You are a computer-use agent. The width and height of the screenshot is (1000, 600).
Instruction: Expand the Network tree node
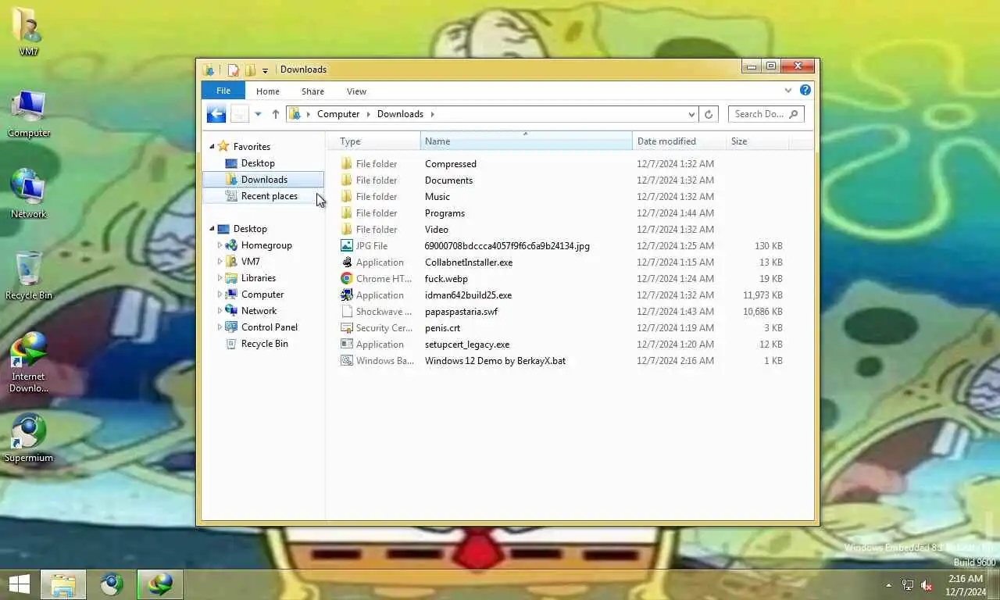coord(220,311)
